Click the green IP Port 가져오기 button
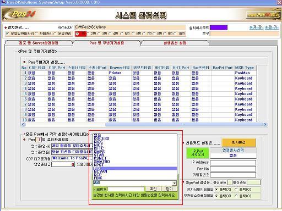The height and width of the screenshot is (211, 282). 198,153
